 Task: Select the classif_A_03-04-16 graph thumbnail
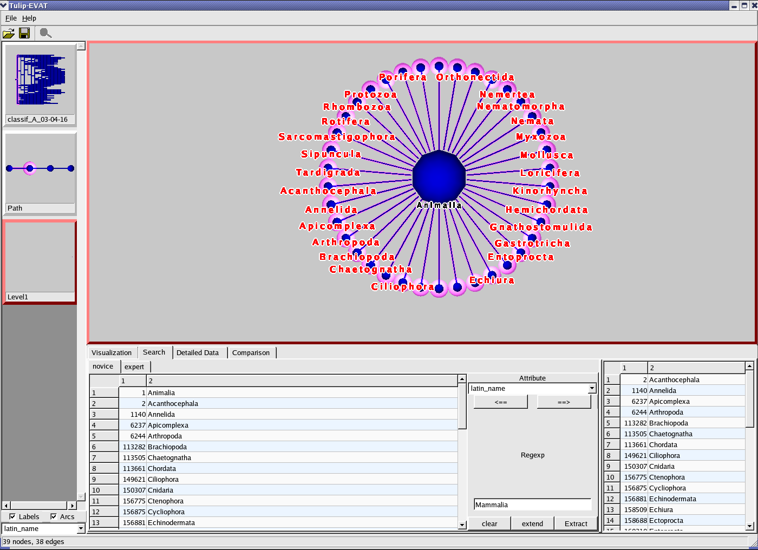click(x=40, y=80)
